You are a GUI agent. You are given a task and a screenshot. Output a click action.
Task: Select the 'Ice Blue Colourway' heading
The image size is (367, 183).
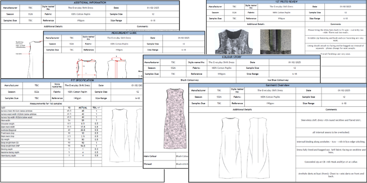278,80
